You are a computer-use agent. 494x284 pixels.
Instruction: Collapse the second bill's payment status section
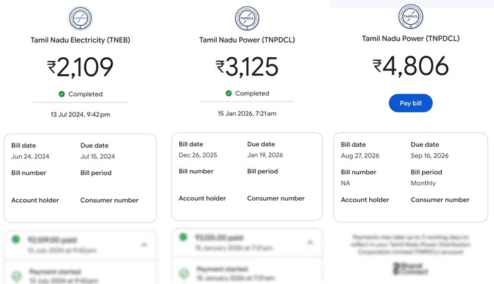coord(310,242)
